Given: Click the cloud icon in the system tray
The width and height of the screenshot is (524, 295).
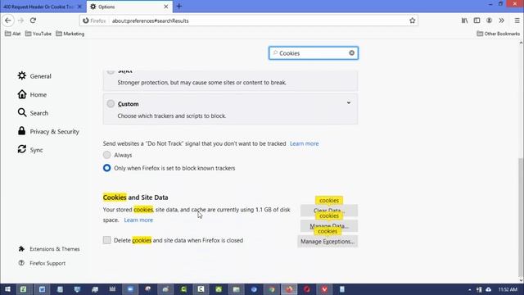Looking at the screenshot, I should [488, 289].
